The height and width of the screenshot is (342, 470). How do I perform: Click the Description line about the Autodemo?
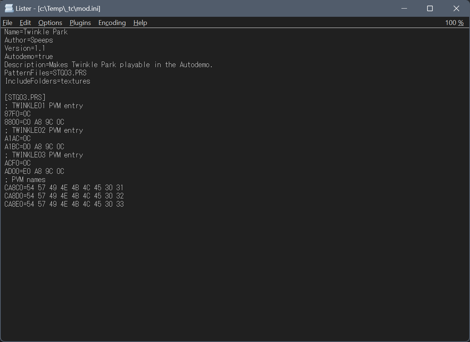[108, 65]
